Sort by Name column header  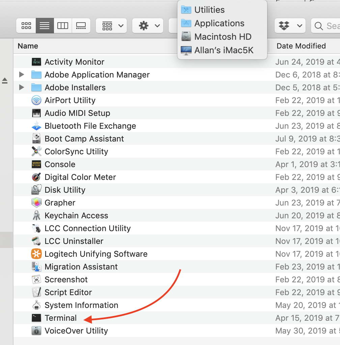click(x=28, y=46)
